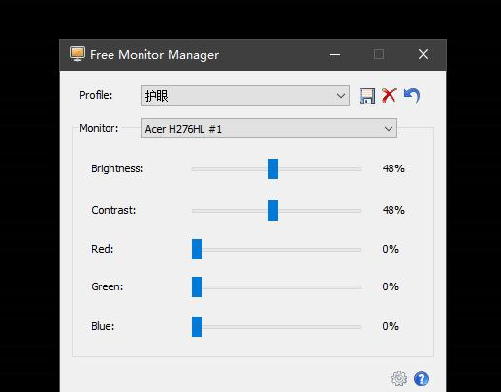The height and width of the screenshot is (392, 501).
Task: Open settings via the gear icon
Action: click(x=399, y=378)
